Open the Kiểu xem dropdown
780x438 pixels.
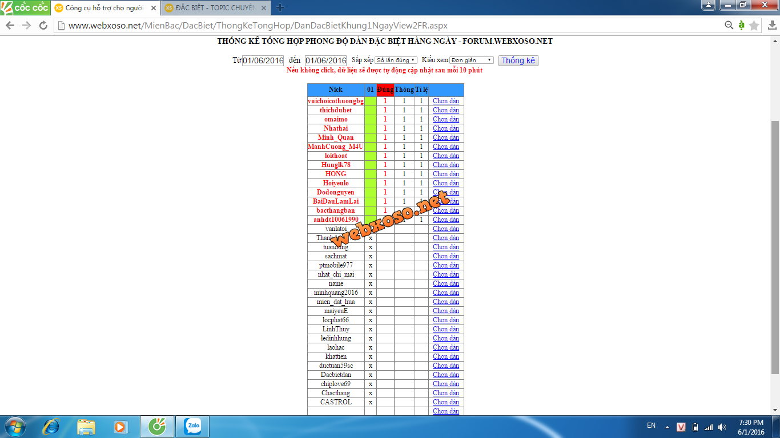coord(472,60)
